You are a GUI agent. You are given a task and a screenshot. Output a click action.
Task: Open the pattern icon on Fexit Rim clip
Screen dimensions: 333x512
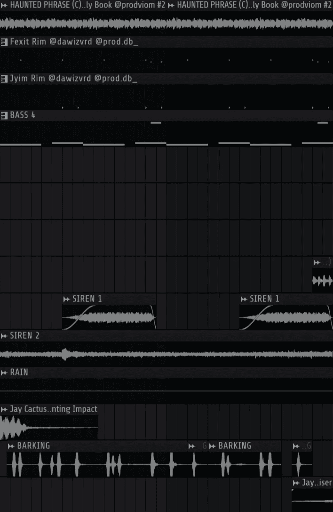pyautogui.click(x=4, y=42)
